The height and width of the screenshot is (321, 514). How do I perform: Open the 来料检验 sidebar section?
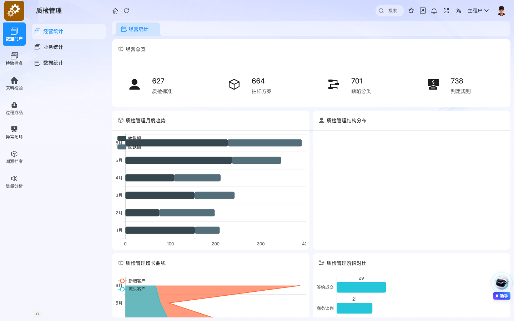tap(14, 83)
